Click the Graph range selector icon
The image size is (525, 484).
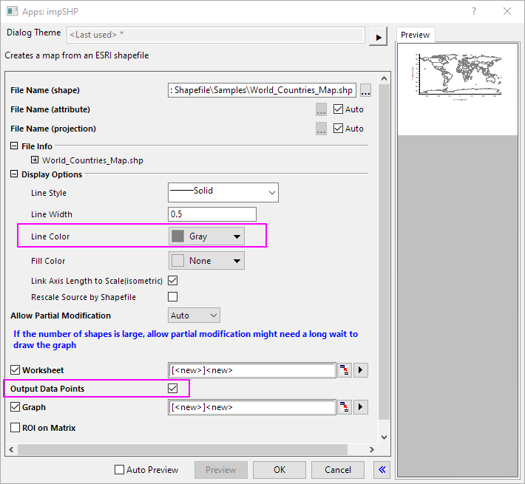[x=345, y=407]
